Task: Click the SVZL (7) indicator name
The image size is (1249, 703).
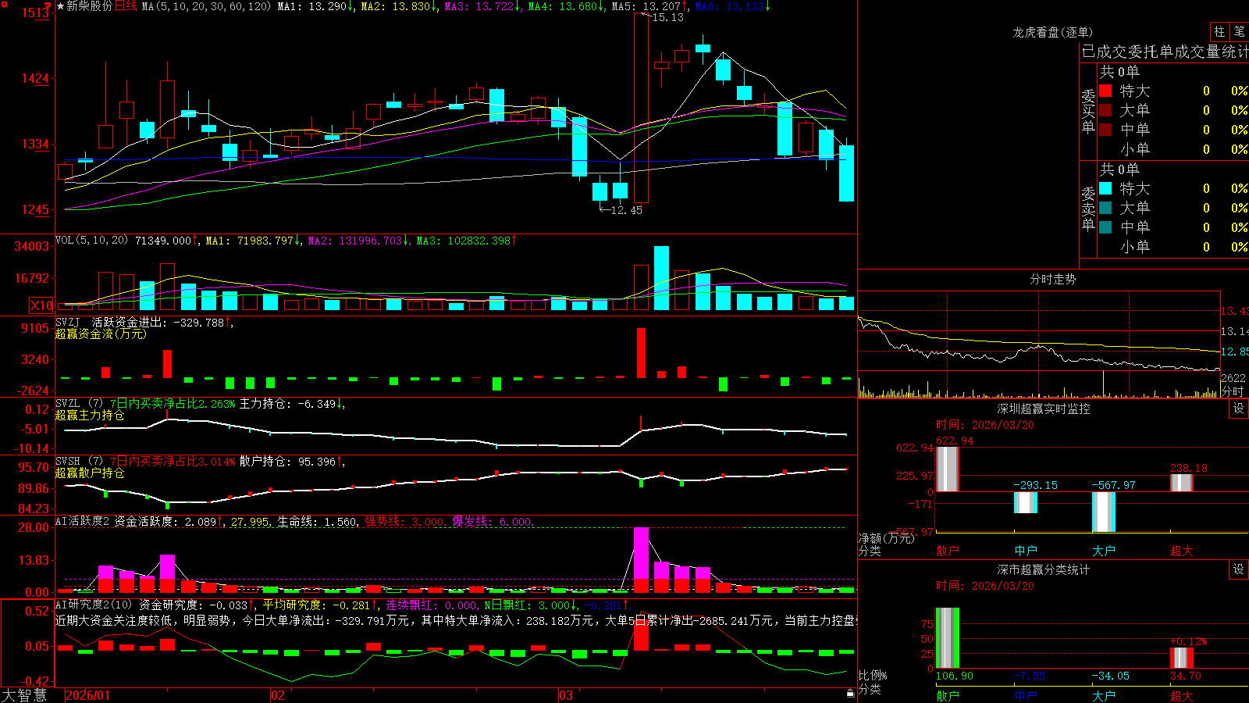Action: pos(79,404)
